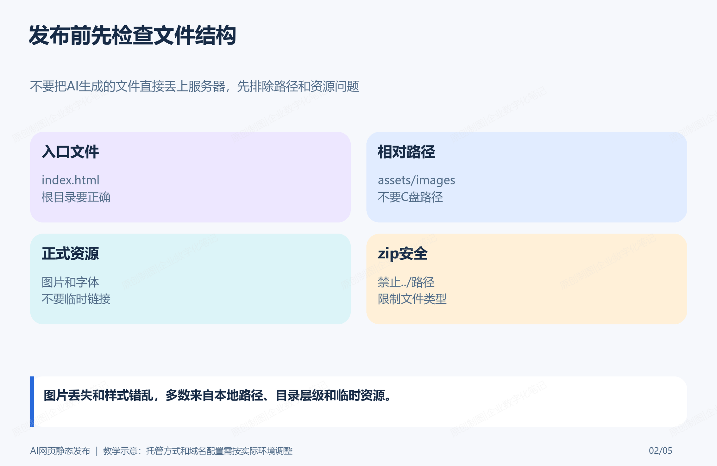The height and width of the screenshot is (466, 717).
Task: Click the page number 02/05
Action: click(x=660, y=450)
